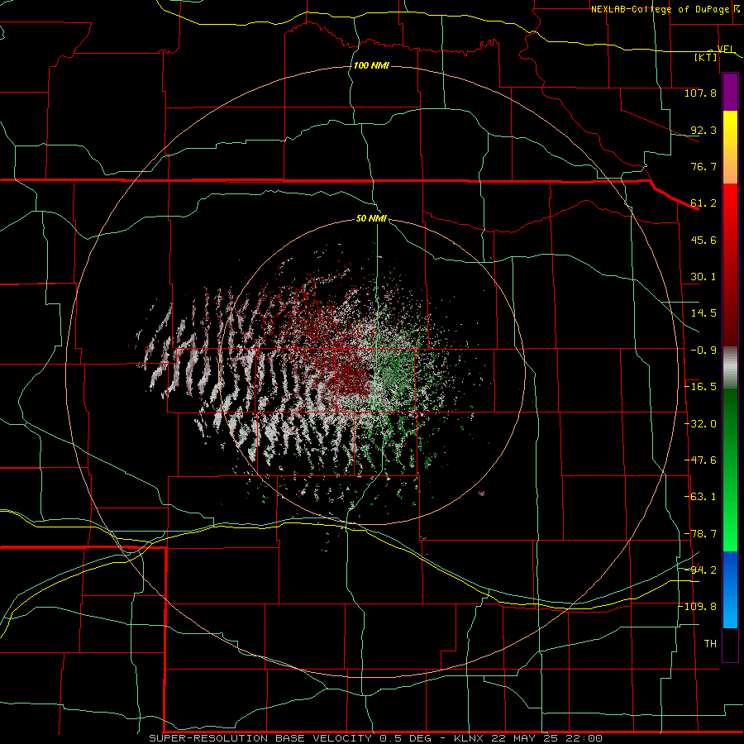
Task: Click the -16.5 legend value
Action: (700, 387)
